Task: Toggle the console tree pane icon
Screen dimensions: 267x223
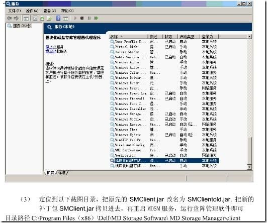Action: pos(26,18)
